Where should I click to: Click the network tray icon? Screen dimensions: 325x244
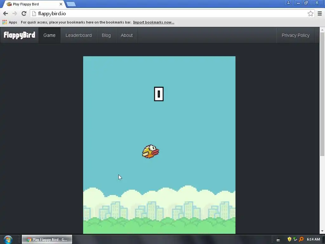tap(295, 239)
